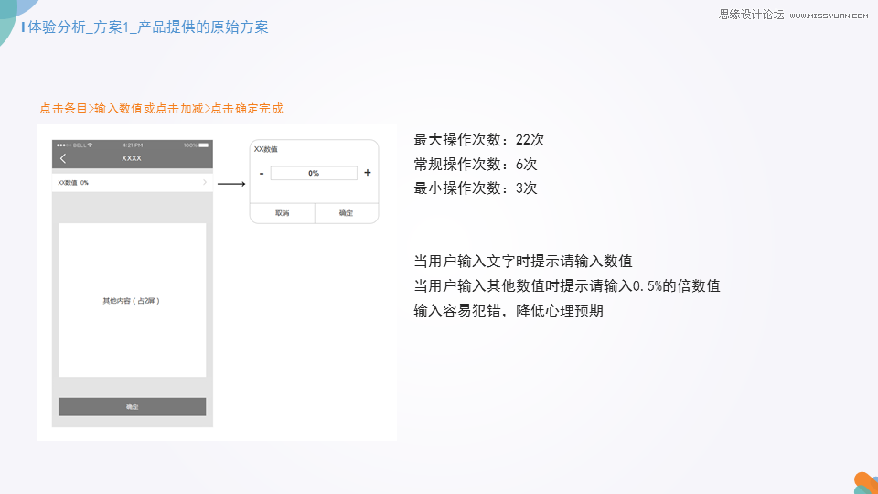Click the minus button in the dialog
878x494 pixels.
coord(262,174)
